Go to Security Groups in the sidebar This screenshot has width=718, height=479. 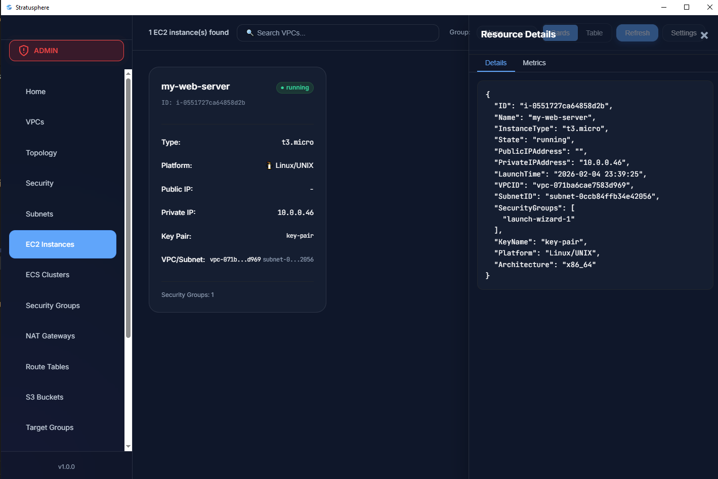pos(53,306)
